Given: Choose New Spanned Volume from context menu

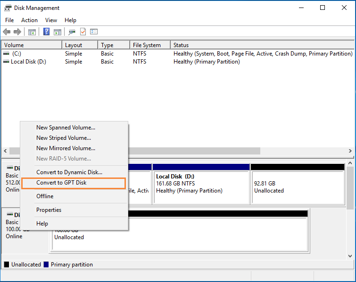Looking at the screenshot, I should tap(74, 128).
